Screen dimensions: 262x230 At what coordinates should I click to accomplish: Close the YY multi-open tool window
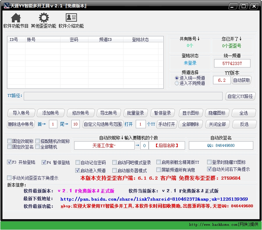click(x=253, y=6)
